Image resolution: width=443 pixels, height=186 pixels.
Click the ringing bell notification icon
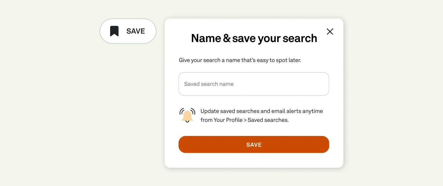[x=187, y=115]
